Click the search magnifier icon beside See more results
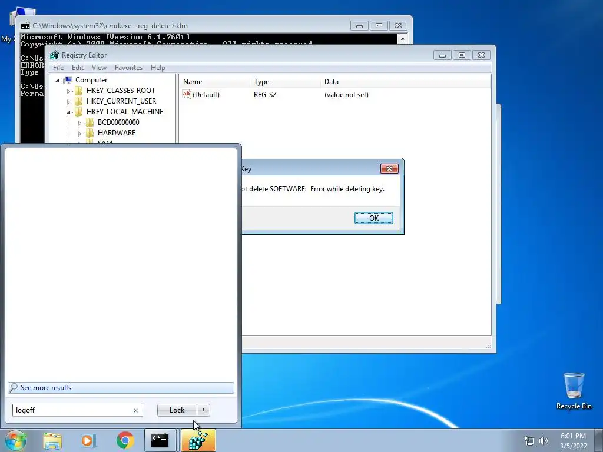The width and height of the screenshot is (603, 452). coord(14,387)
